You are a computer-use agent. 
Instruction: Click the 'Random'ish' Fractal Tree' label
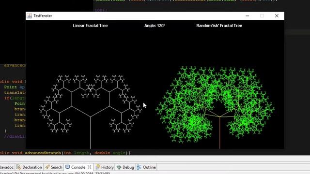coord(219,26)
